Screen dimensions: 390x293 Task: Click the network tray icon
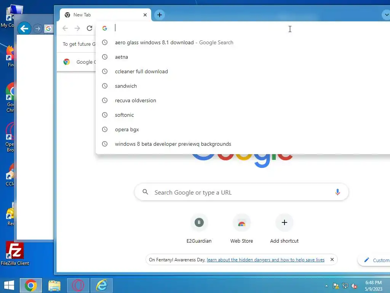pyautogui.click(x=345, y=286)
